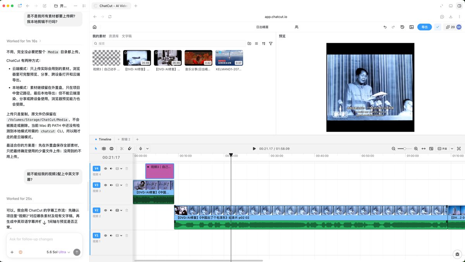Open the 5.6 Sol Ultra model selector
The height and width of the screenshot is (262, 465).
coord(58,252)
